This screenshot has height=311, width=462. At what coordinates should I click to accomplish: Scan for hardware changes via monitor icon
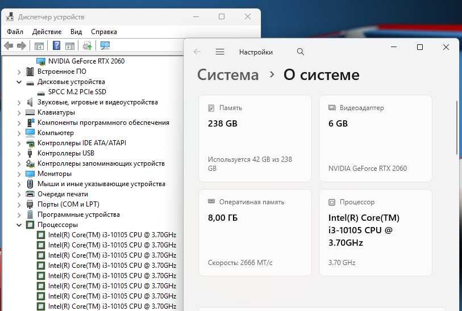click(105, 45)
